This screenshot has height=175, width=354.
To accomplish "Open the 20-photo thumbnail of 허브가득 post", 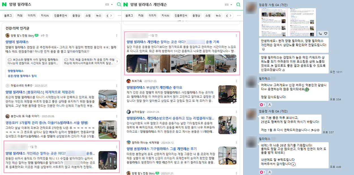I will point(227,94).
